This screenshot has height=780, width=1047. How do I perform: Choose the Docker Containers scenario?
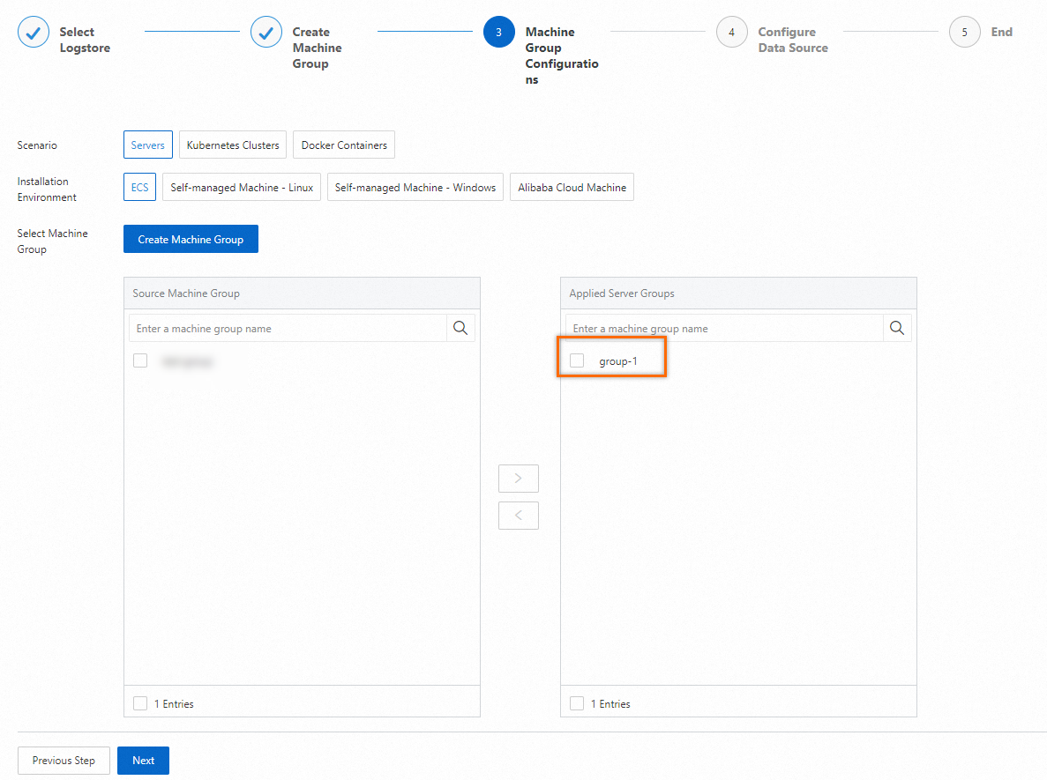click(x=344, y=145)
